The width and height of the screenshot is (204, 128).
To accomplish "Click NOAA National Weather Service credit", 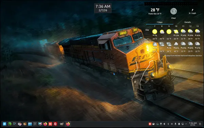I will (184, 55).
